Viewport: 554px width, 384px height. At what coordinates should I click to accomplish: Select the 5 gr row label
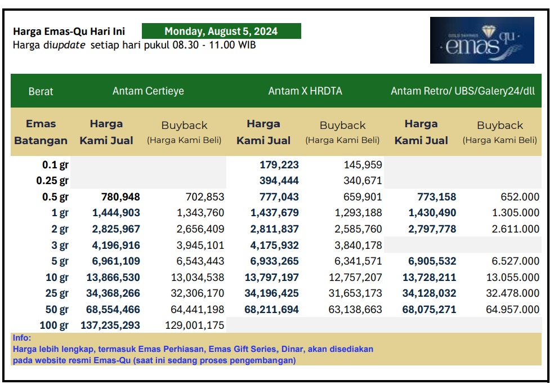pyautogui.click(x=60, y=261)
